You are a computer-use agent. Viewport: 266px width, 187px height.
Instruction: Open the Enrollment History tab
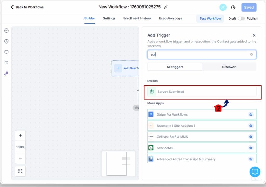point(137,18)
